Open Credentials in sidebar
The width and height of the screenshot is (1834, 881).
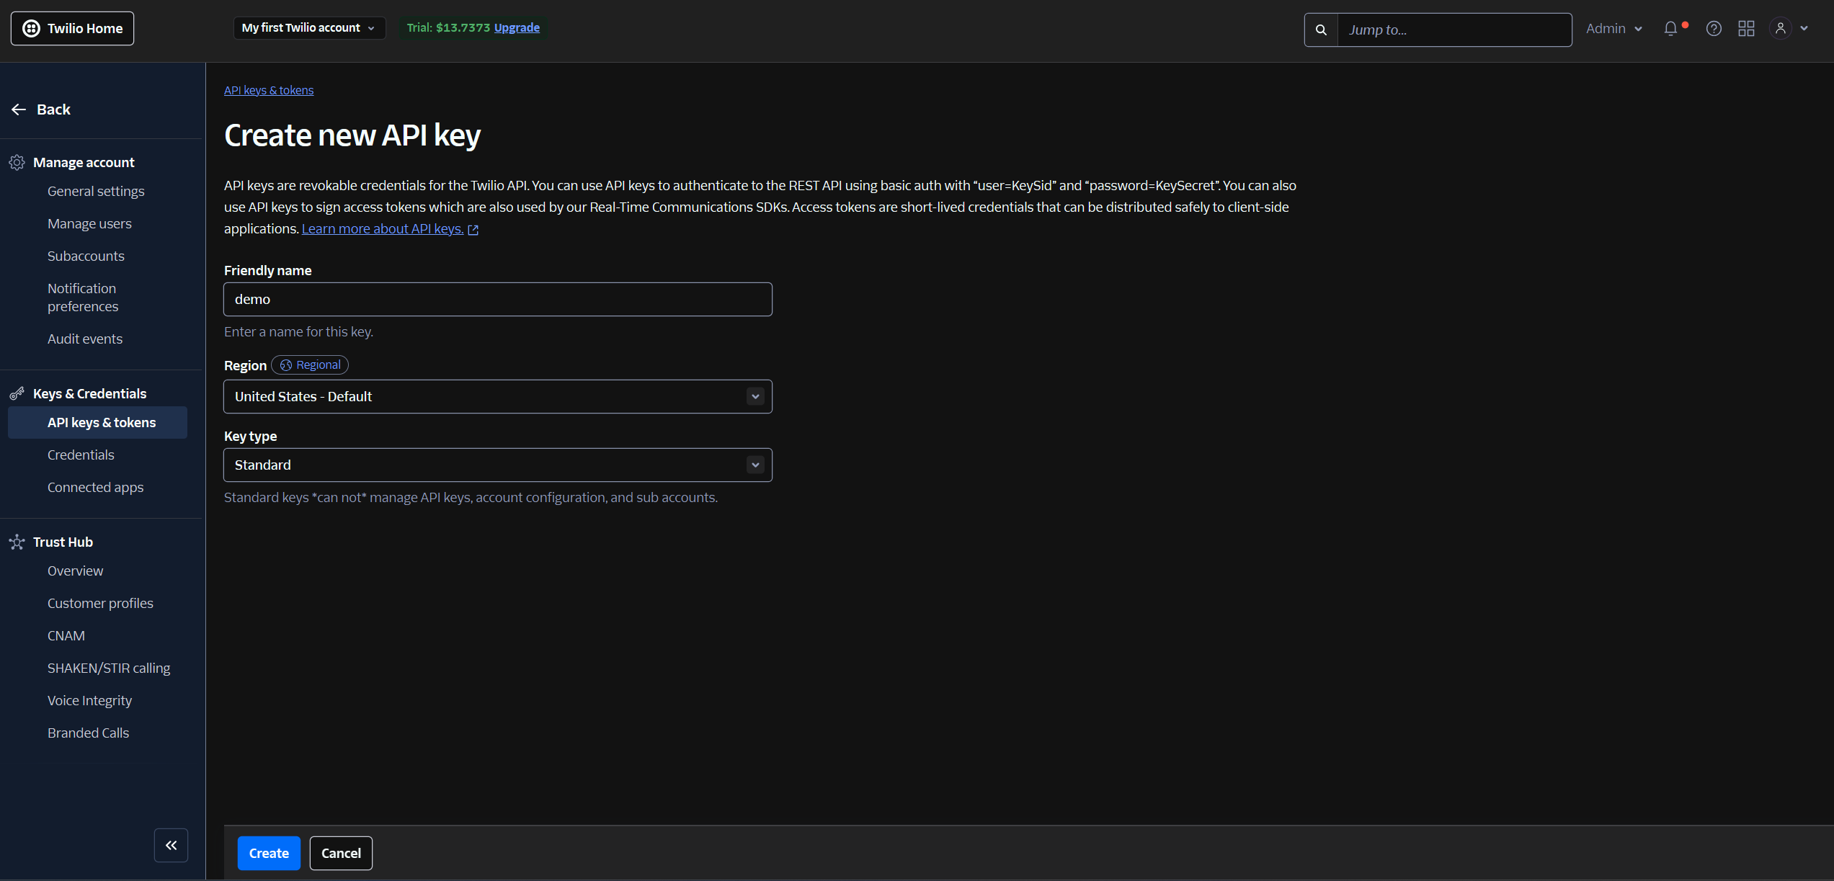tap(81, 455)
